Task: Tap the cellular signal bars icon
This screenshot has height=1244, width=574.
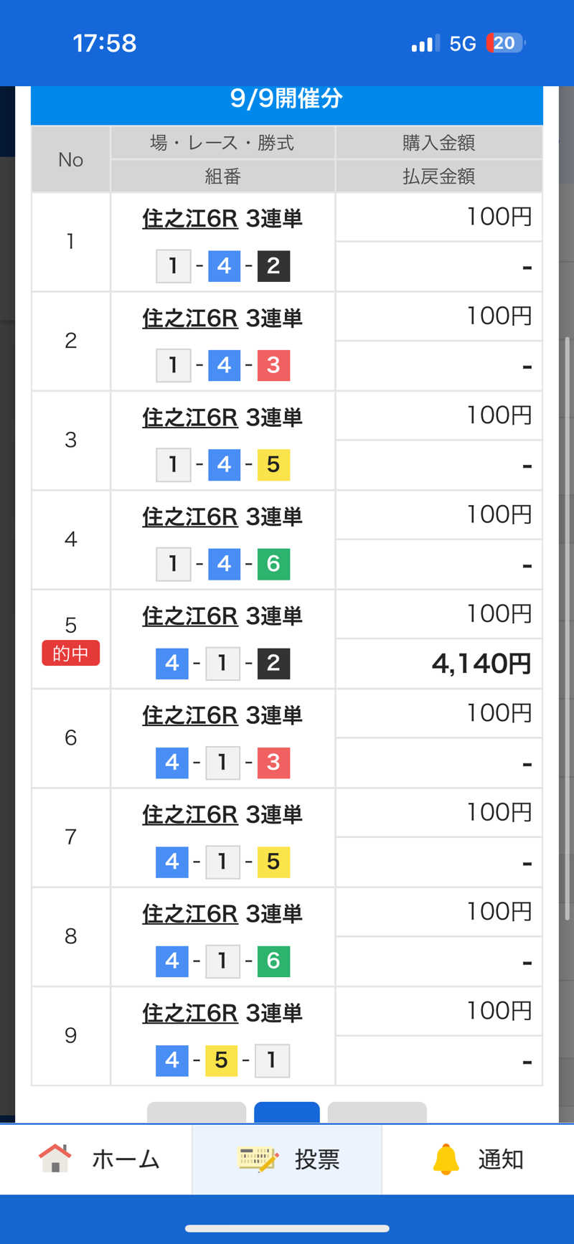Action: (425, 44)
